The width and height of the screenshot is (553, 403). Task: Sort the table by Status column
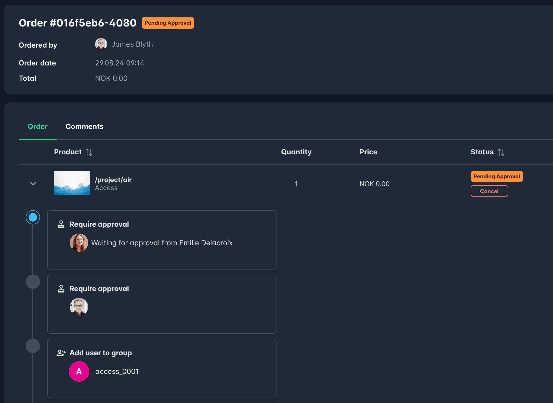501,152
